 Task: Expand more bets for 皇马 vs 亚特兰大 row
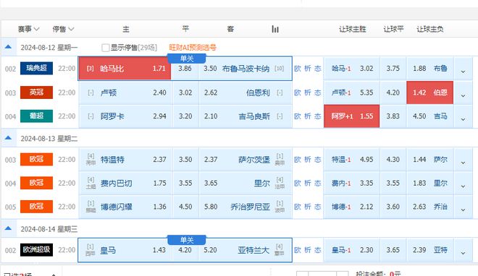pos(463,253)
